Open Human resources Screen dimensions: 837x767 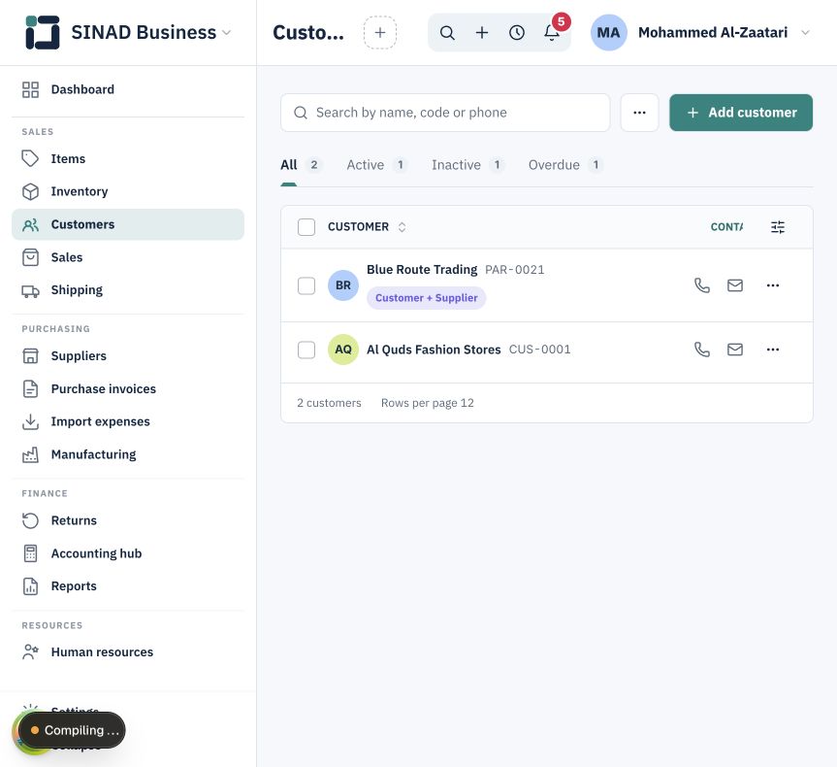[x=128, y=652]
